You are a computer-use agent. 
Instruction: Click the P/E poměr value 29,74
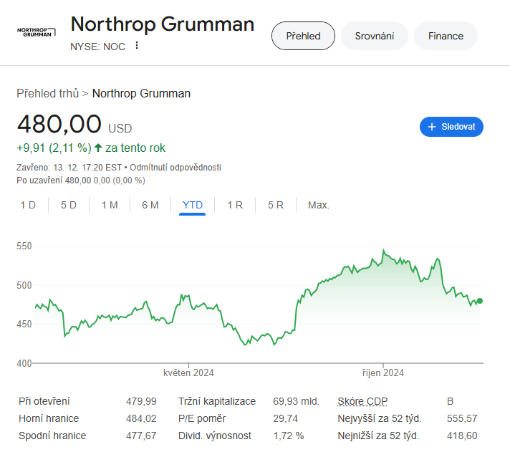tap(285, 418)
